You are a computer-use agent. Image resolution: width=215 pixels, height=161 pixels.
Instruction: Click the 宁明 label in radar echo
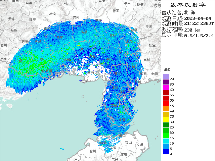coord(19,61)
